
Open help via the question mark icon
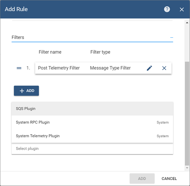coord(167,9)
